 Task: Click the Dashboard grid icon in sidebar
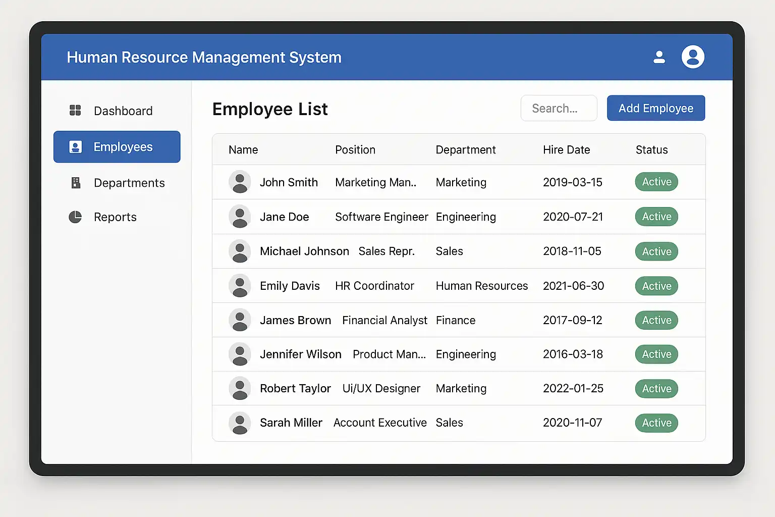(x=75, y=111)
